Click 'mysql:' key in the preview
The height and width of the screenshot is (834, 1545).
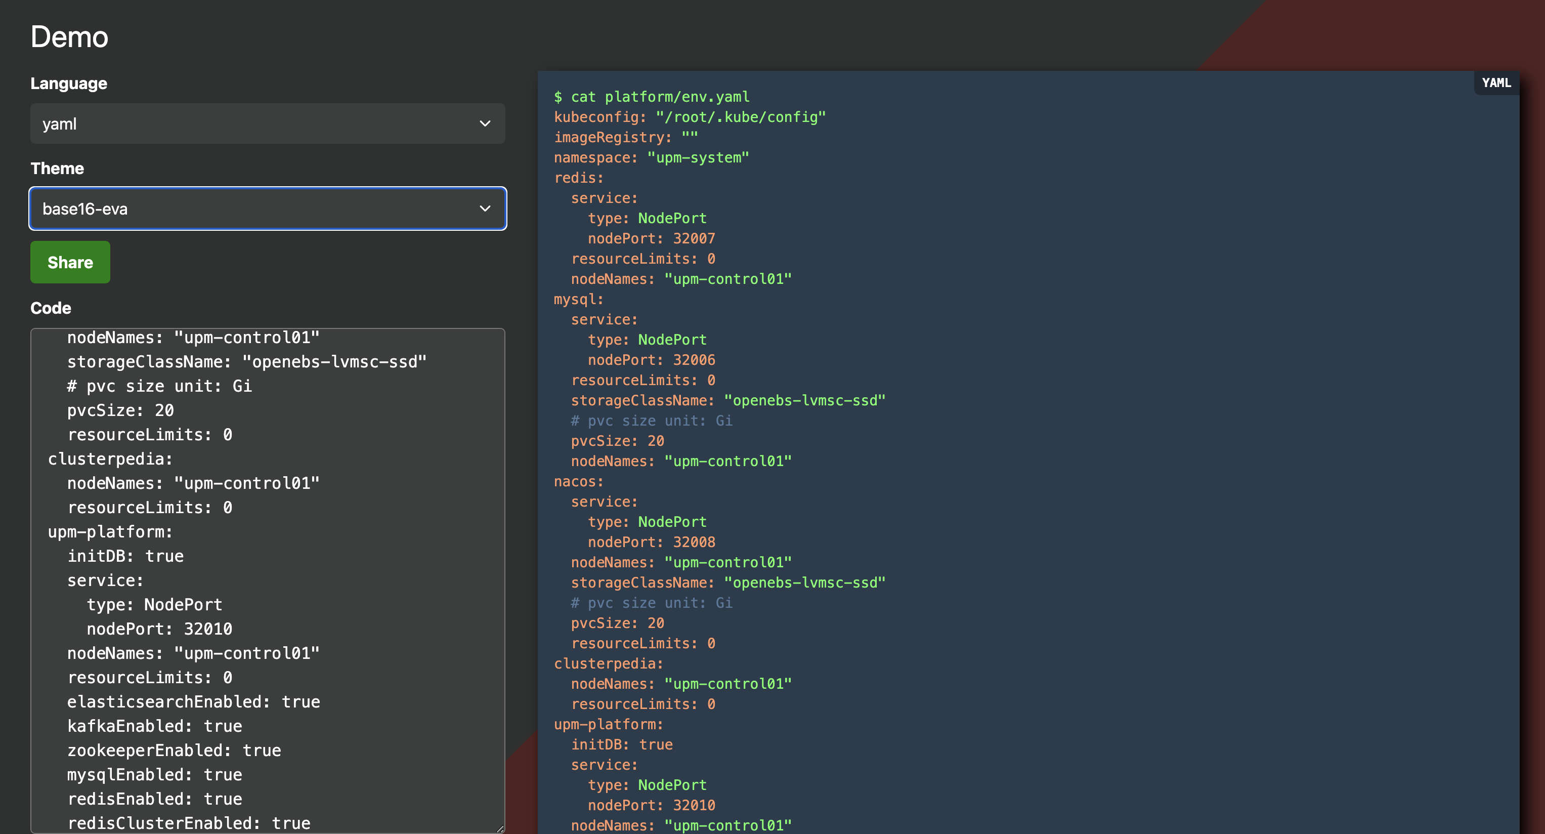coord(579,300)
